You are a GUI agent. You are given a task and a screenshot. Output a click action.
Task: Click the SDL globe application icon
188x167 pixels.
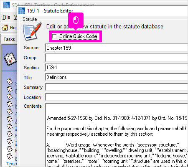click(6, 5)
